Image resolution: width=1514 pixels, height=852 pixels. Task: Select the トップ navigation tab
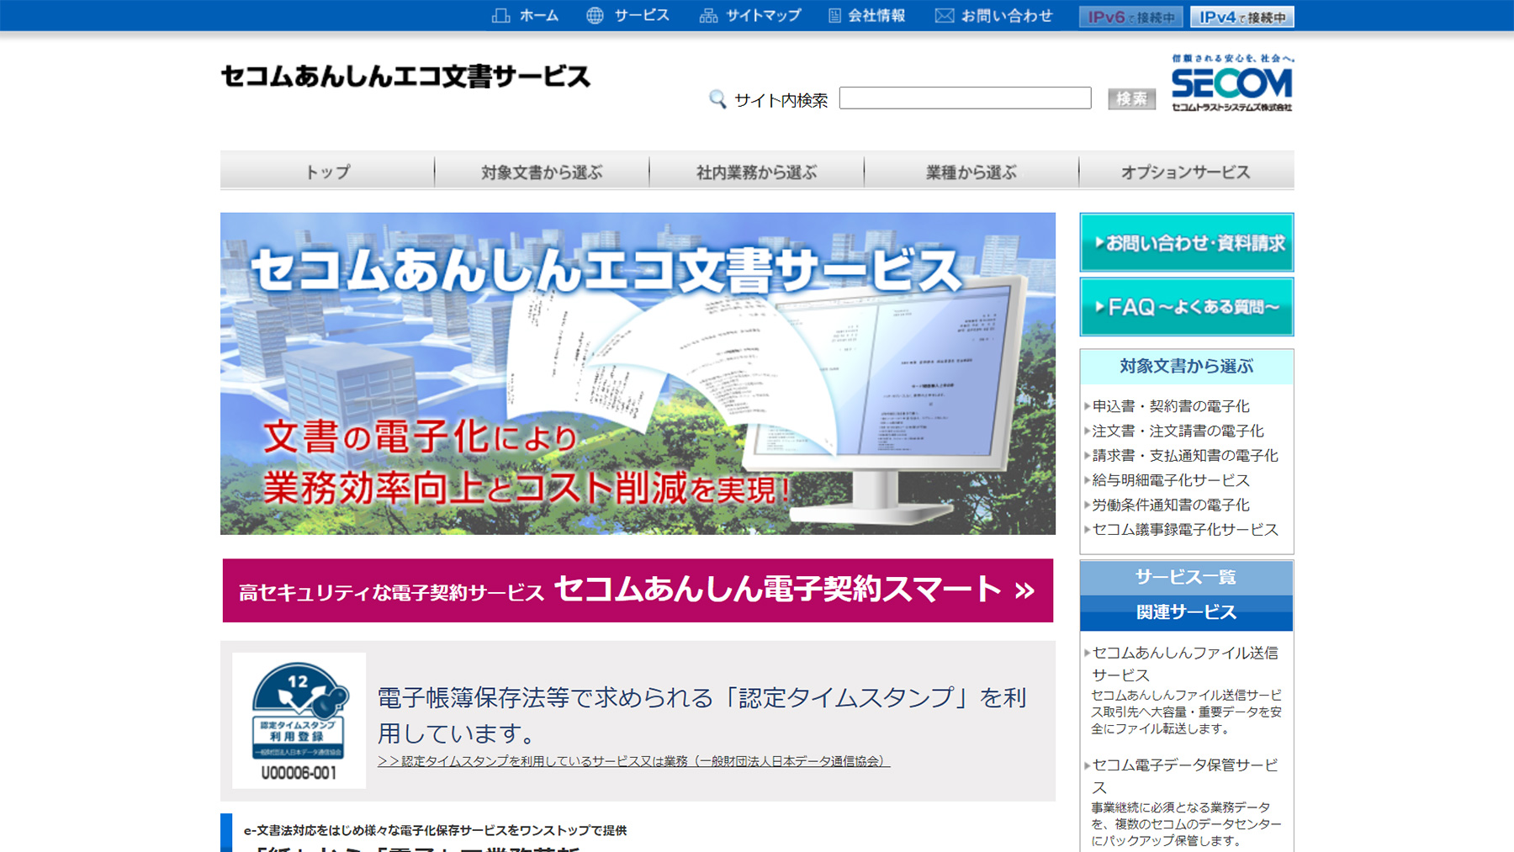(x=326, y=171)
